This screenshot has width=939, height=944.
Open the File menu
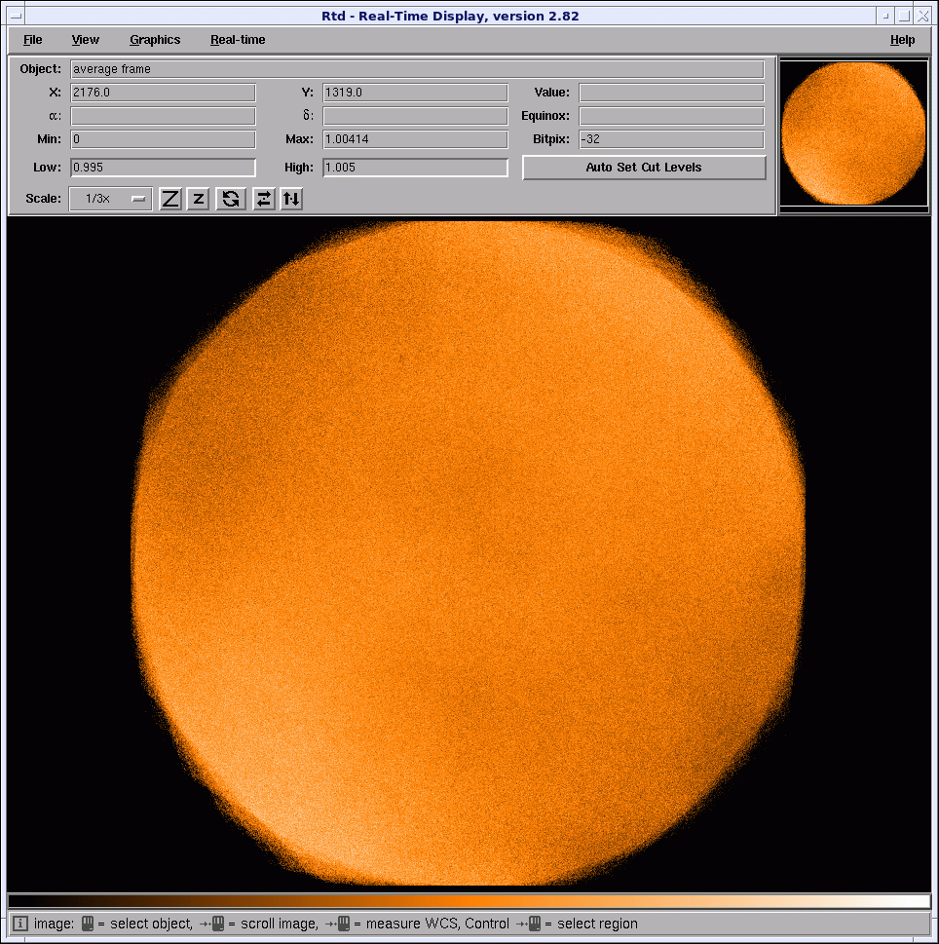click(x=32, y=40)
